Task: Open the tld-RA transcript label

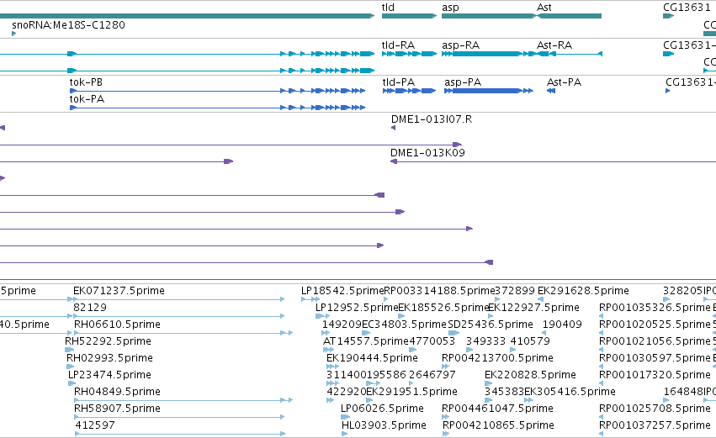Action: point(398,45)
